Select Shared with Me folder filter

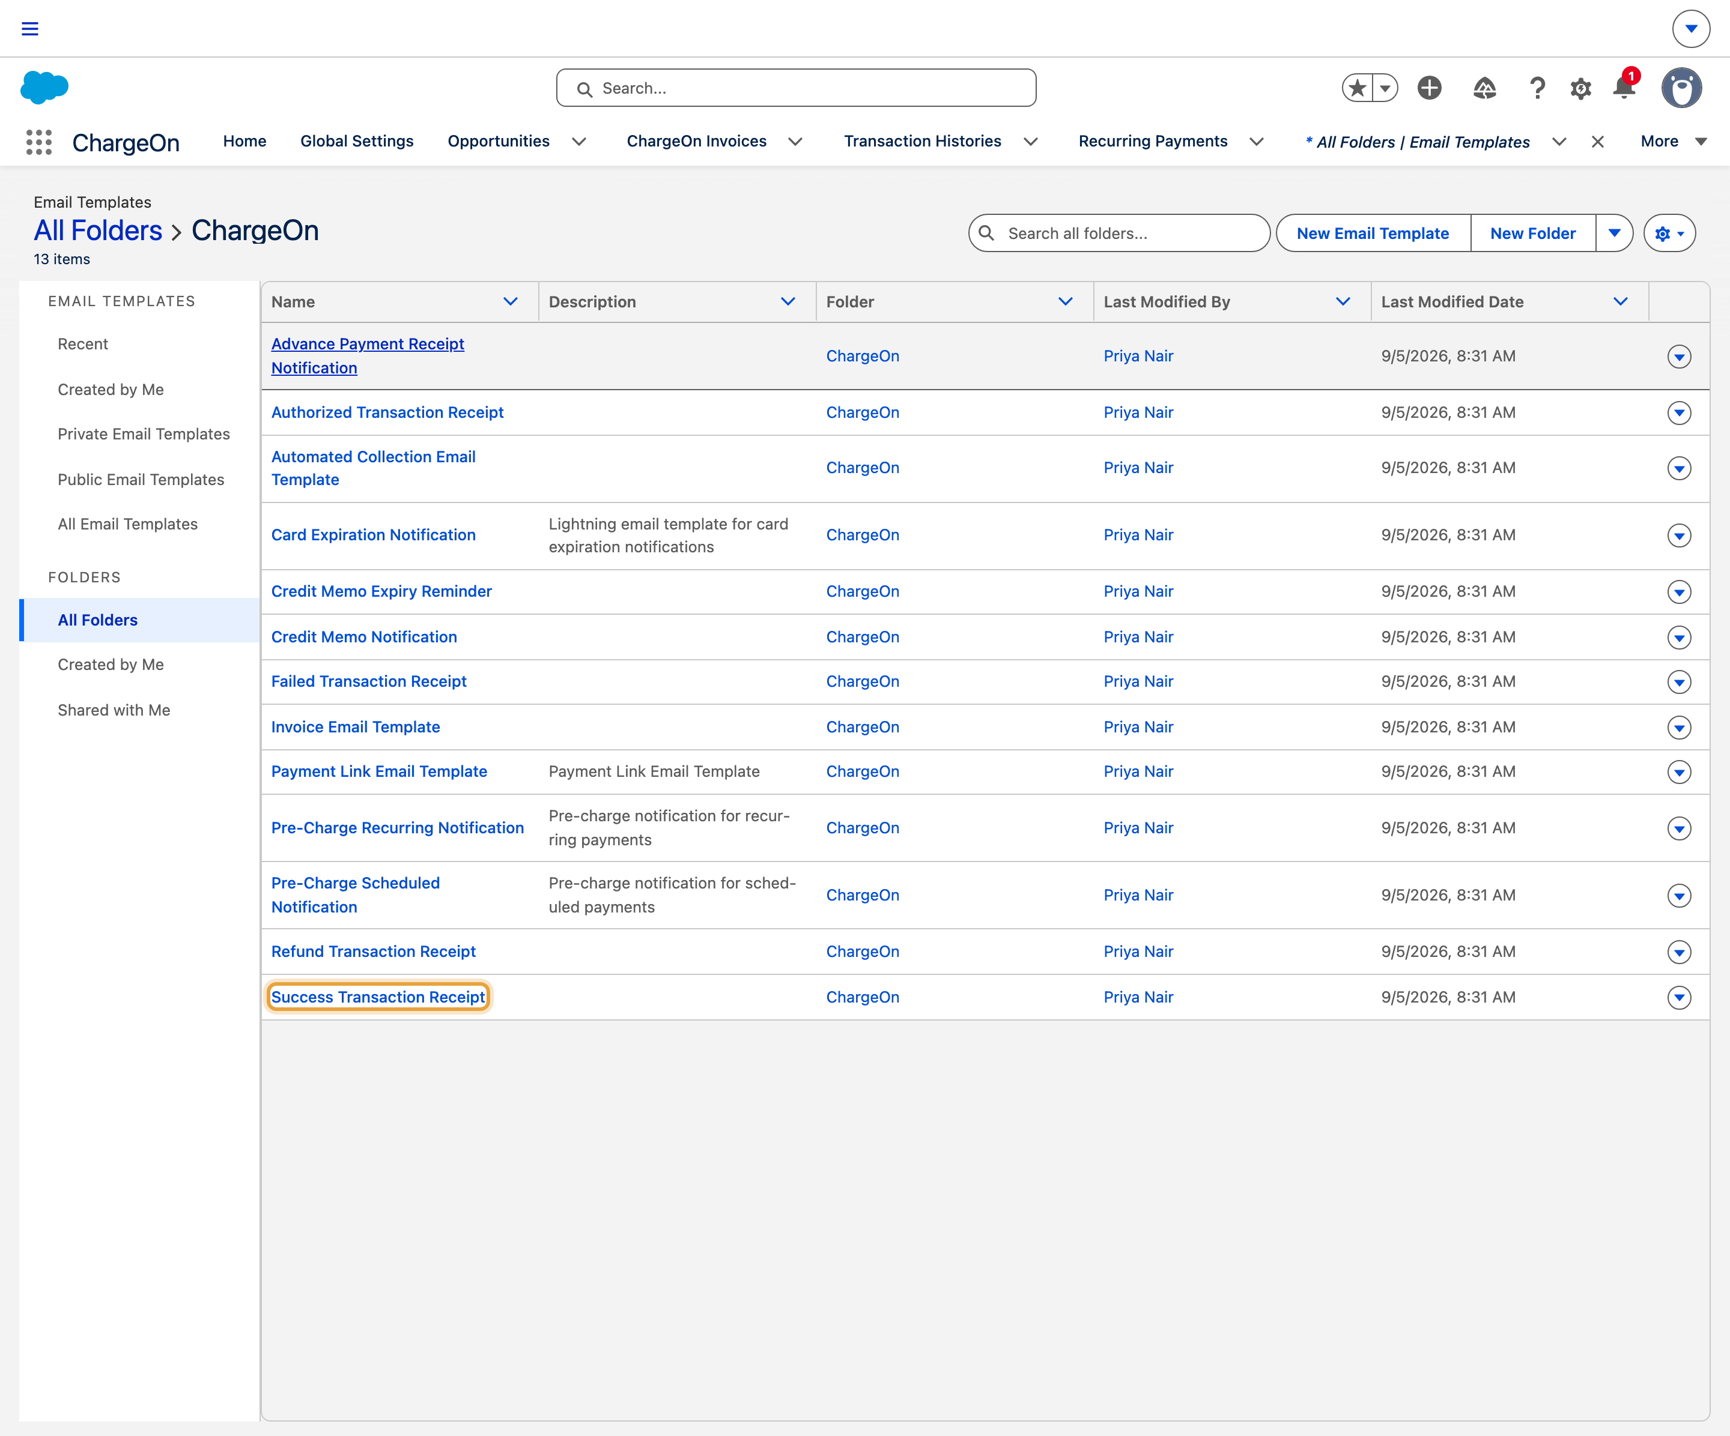click(x=114, y=710)
